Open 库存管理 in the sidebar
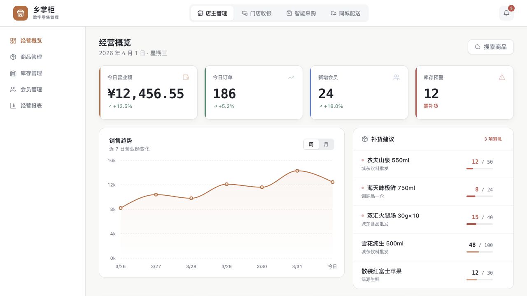 tap(43, 73)
